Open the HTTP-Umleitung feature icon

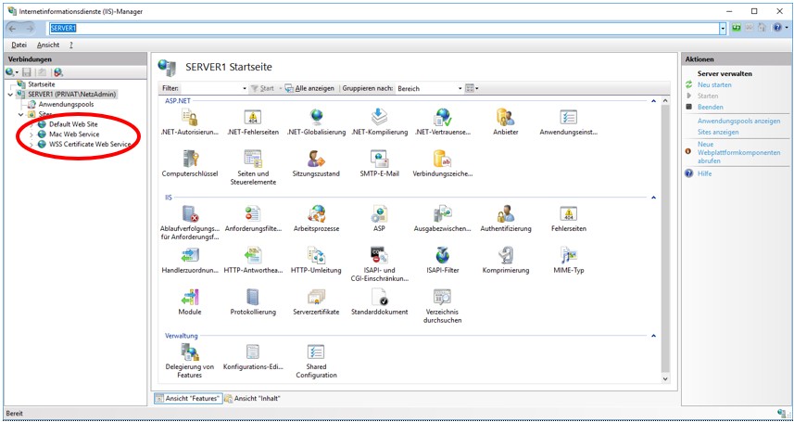click(x=316, y=257)
